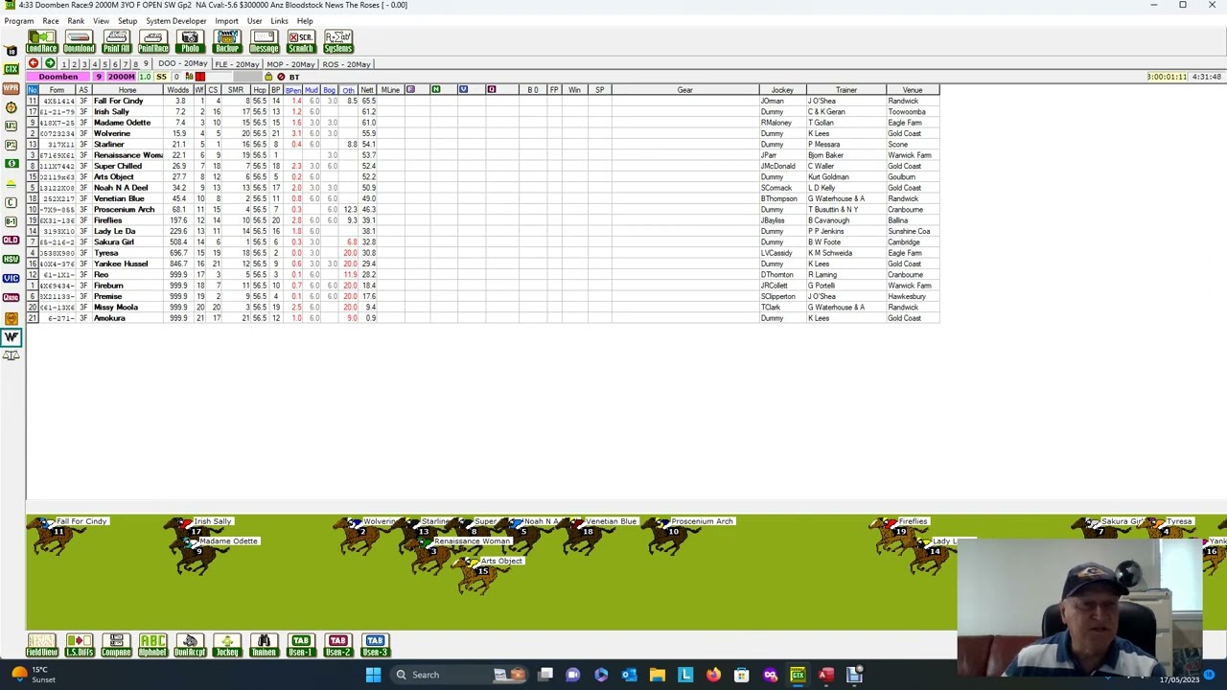Click the green N column header swatch
Image resolution: width=1227 pixels, height=690 pixels.
(x=435, y=90)
